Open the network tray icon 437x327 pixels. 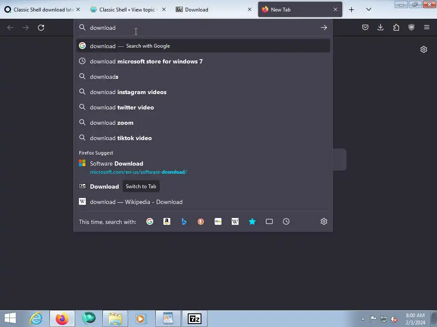point(384,319)
